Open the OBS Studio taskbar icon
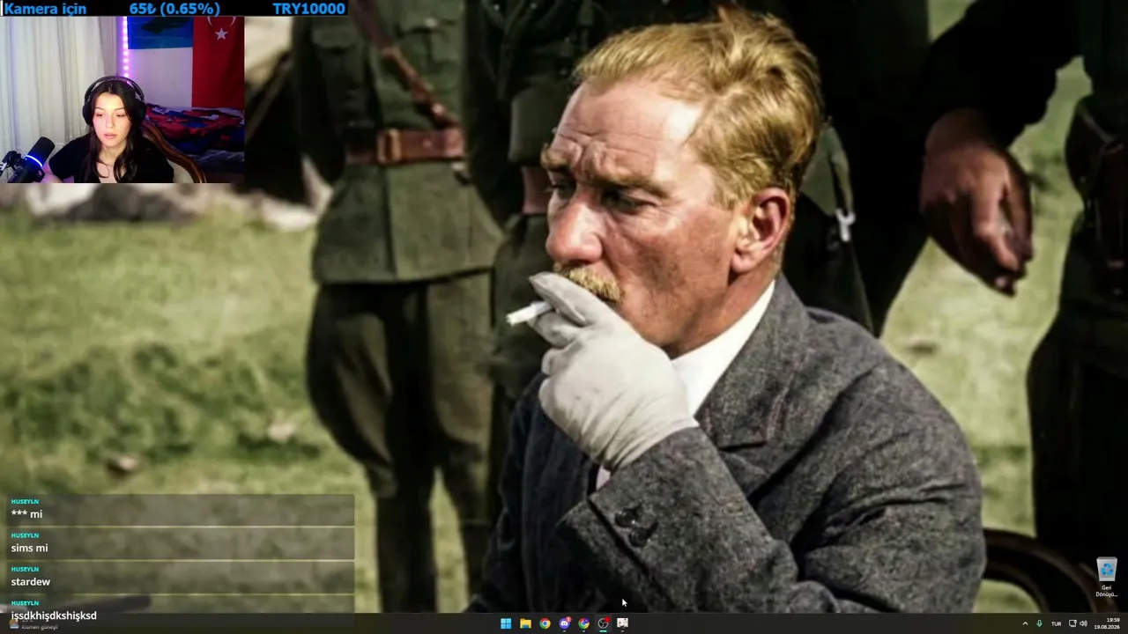The width and height of the screenshot is (1128, 634). [603, 623]
